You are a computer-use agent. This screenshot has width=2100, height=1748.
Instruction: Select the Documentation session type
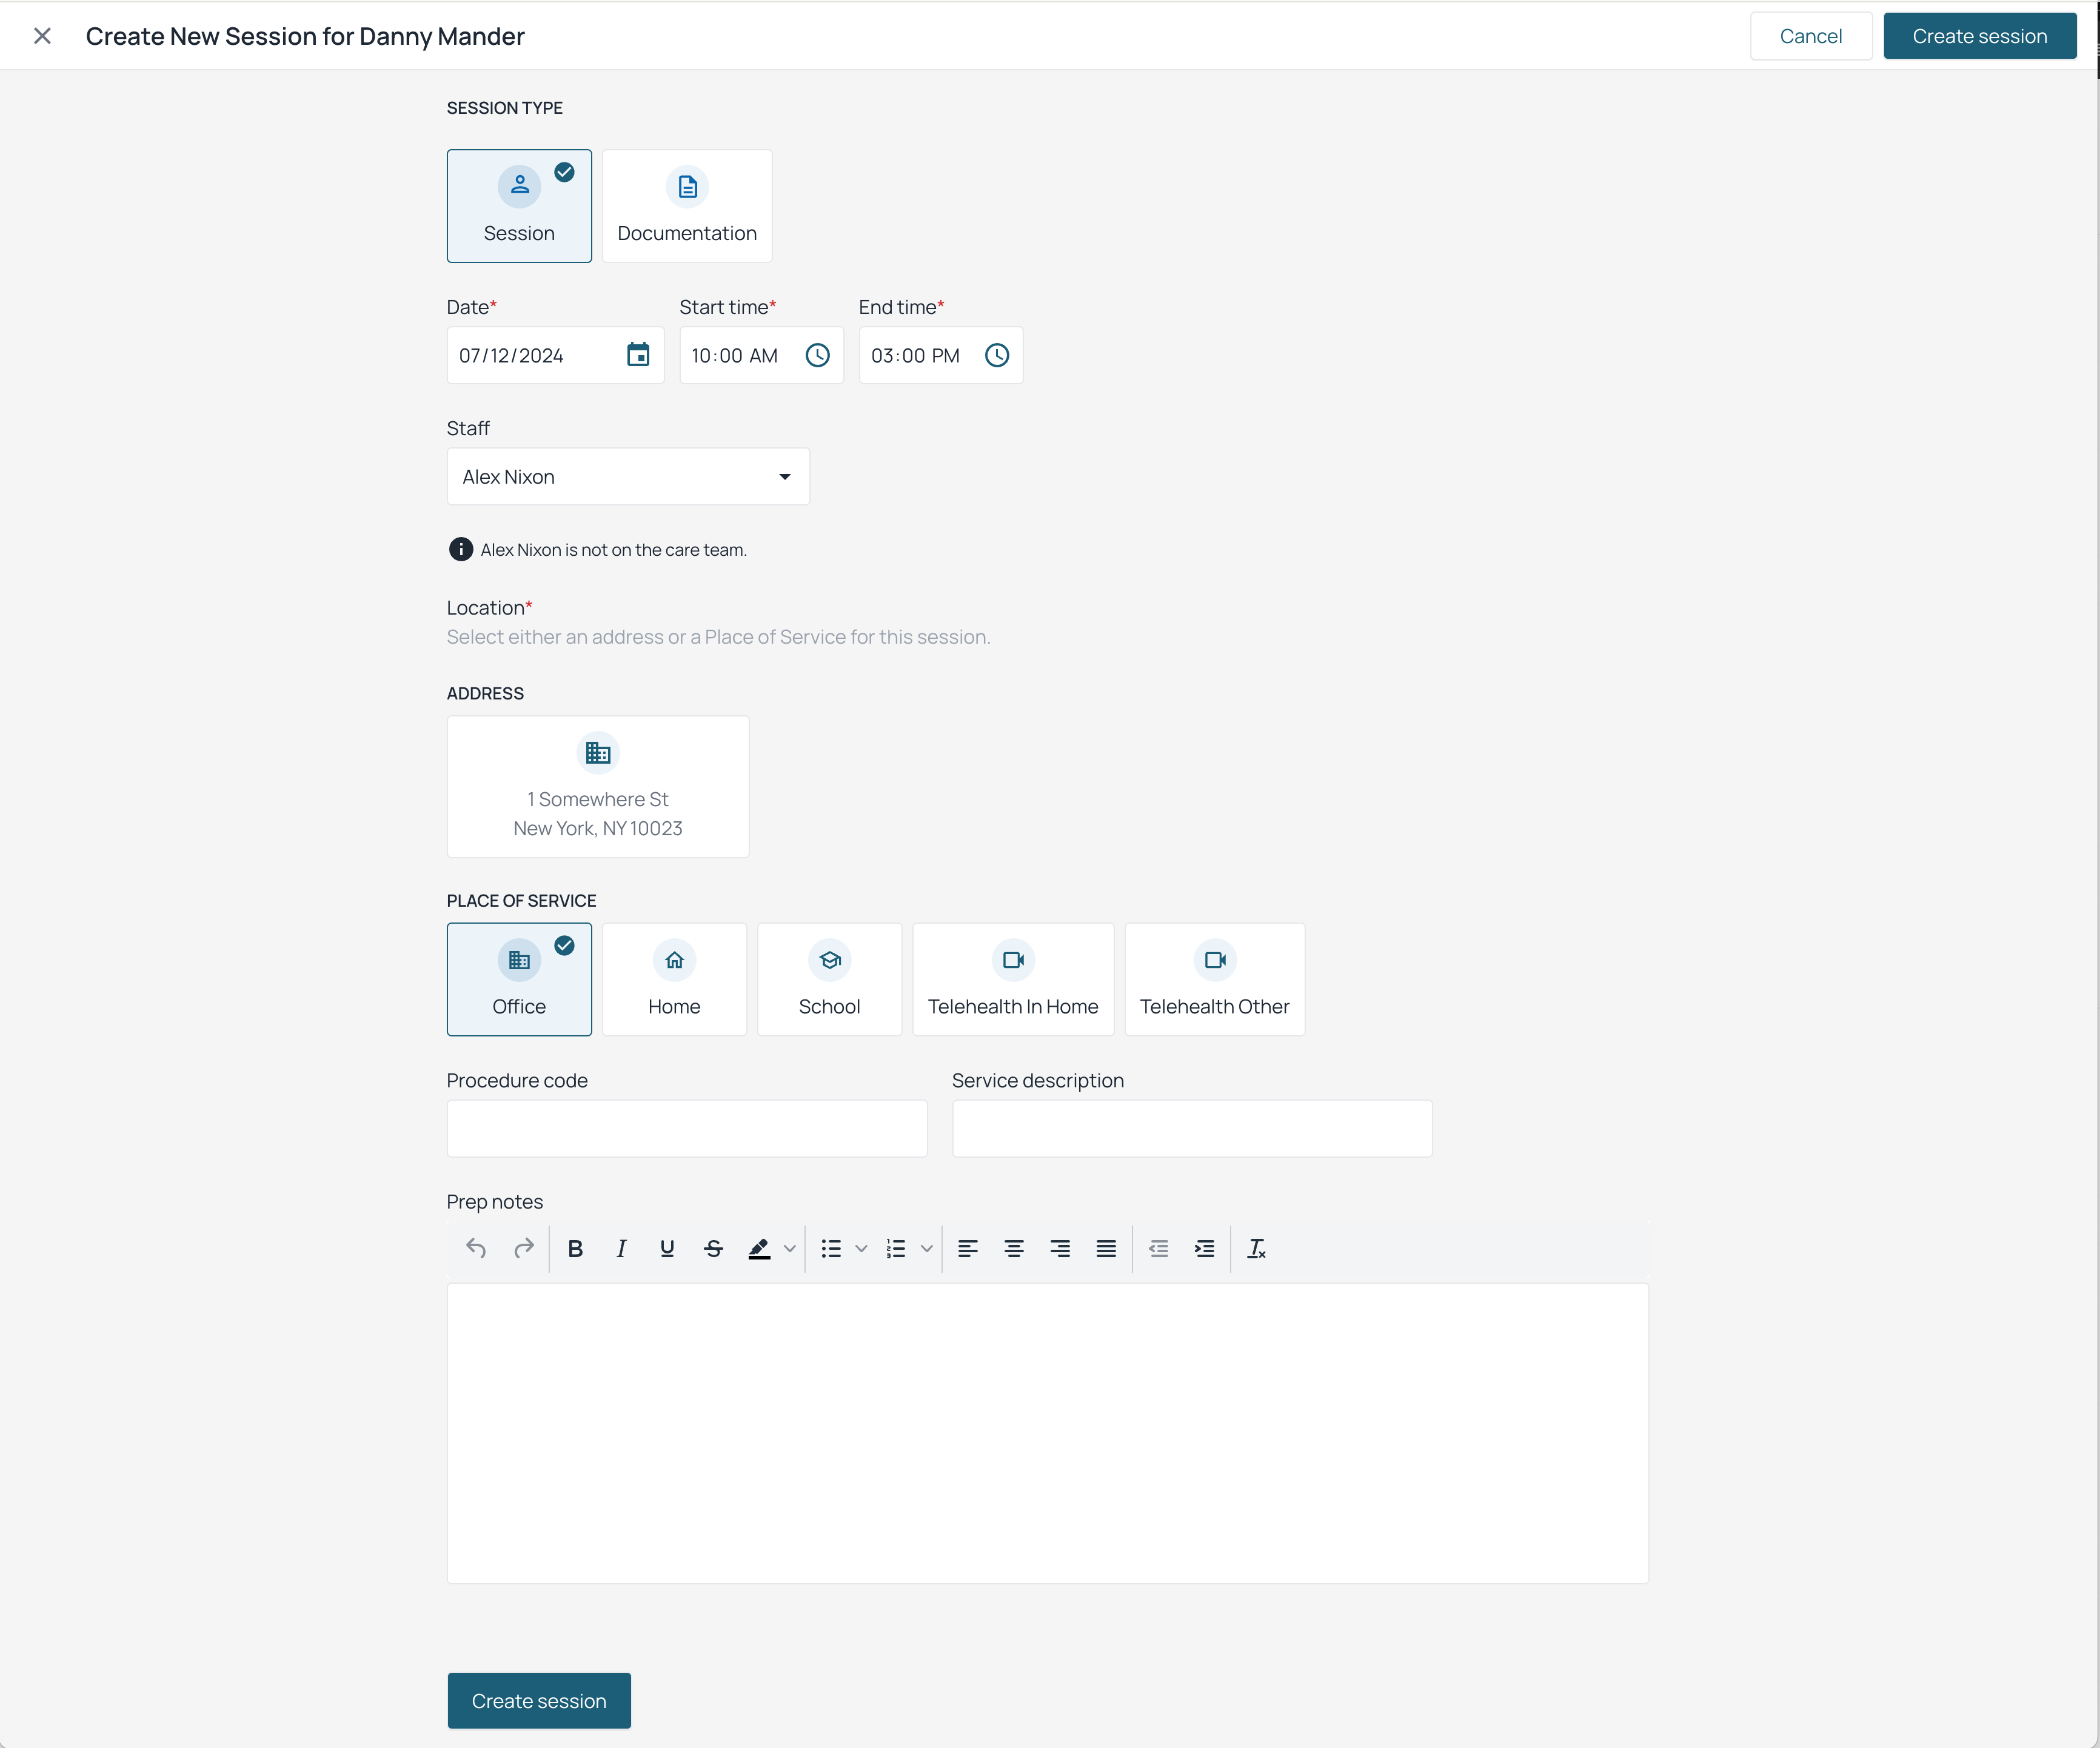click(x=687, y=206)
